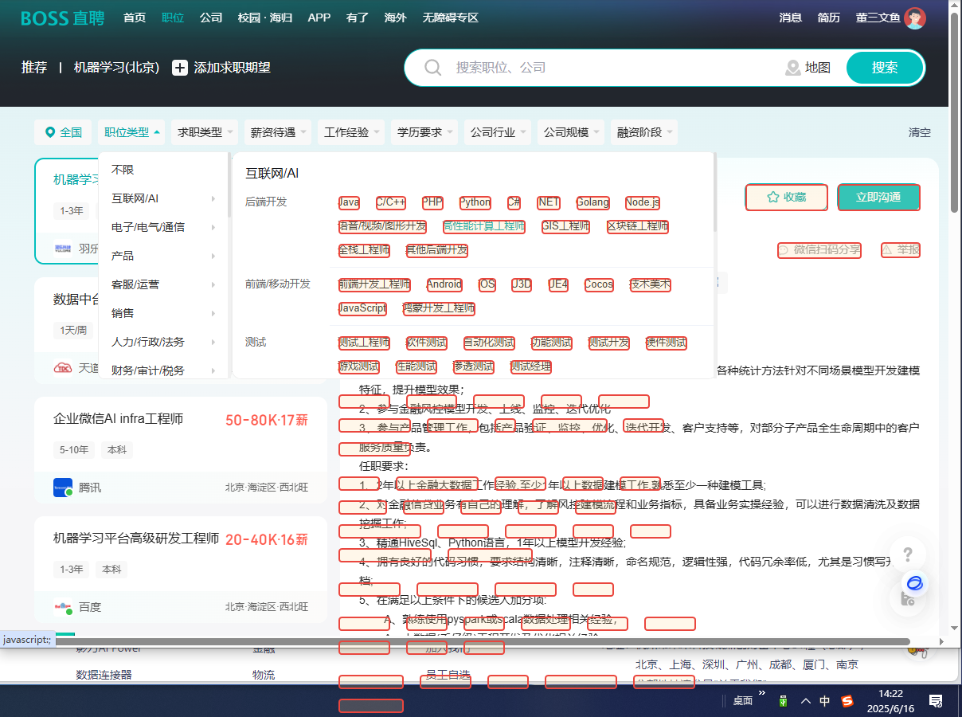Viewport: 962px width, 717px height.
Task: Select the 高性能计算工程师 tag
Action: coord(484,226)
